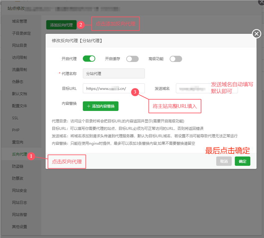Open the 网站日志 tab
The image size is (264, 238).
(x=20, y=203)
